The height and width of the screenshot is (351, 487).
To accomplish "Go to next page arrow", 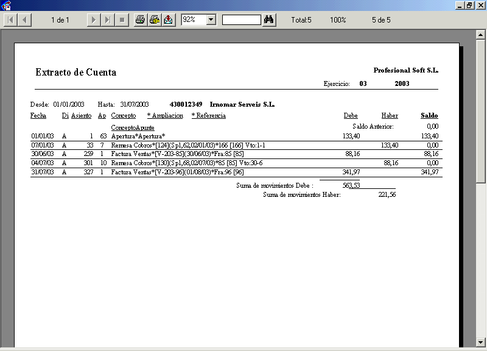I will [x=93, y=20].
